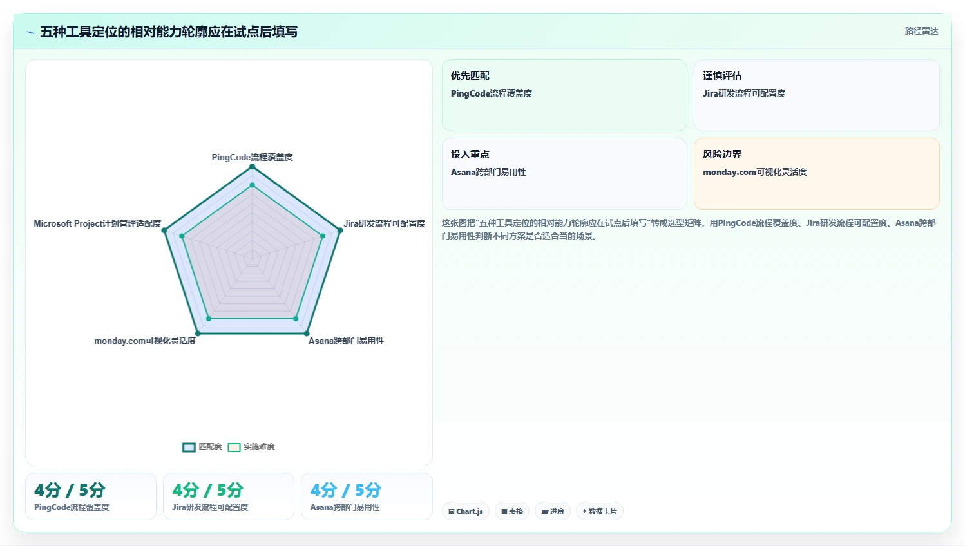Click the description paragraph starting 这张图把
965x546 pixels.
689,229
